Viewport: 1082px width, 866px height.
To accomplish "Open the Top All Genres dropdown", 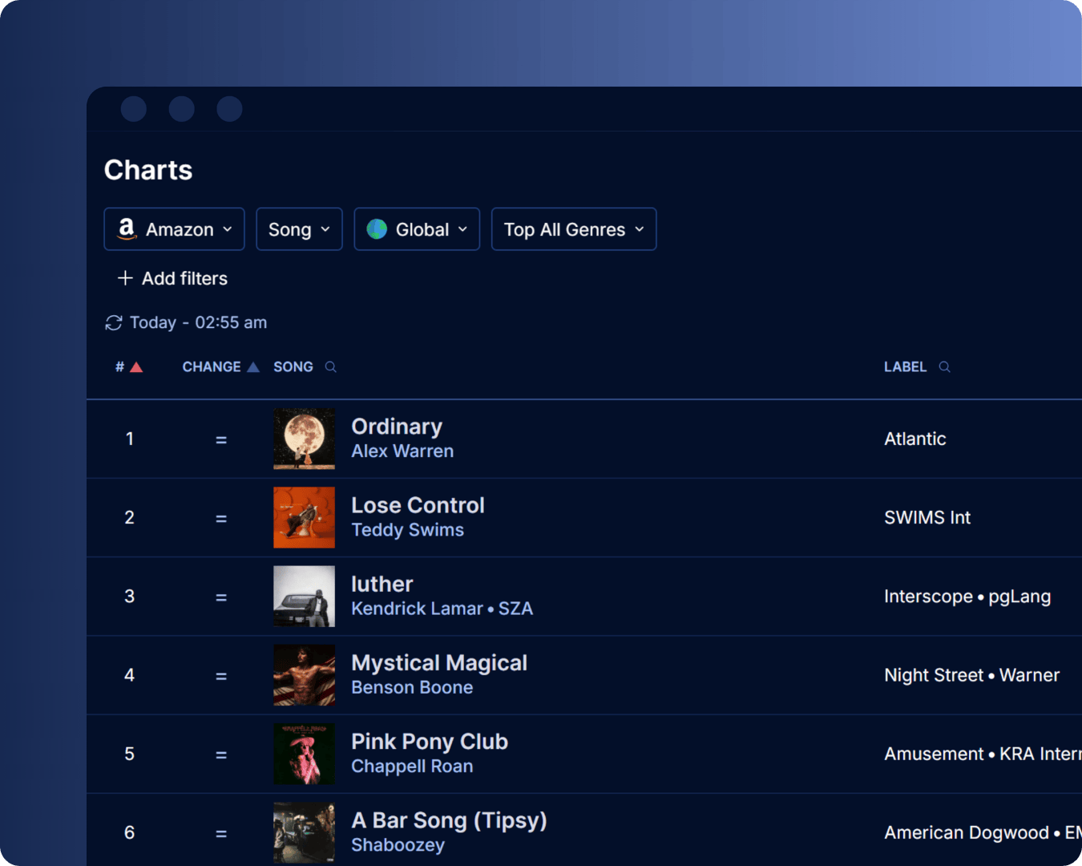I will [573, 229].
